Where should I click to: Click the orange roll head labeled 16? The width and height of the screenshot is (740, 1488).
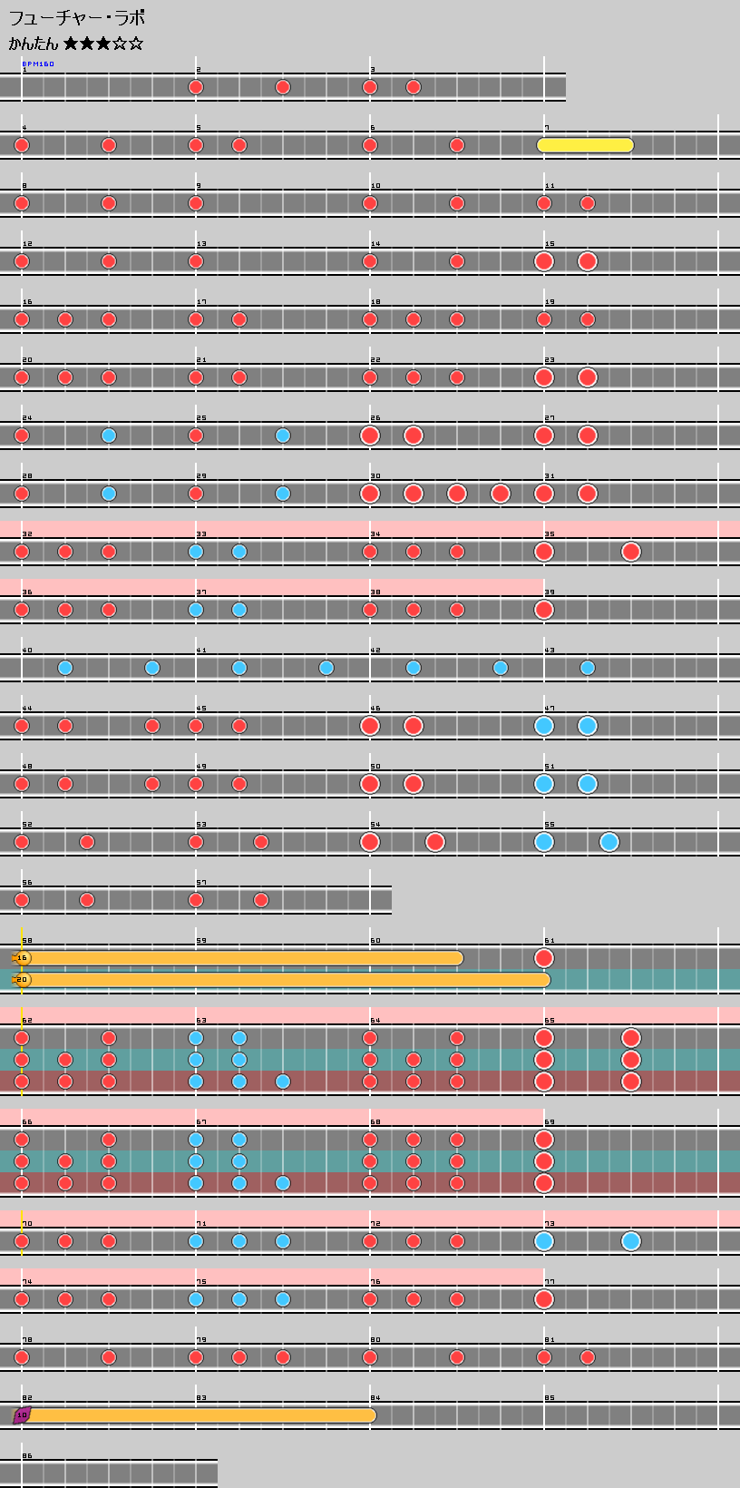click(23, 958)
